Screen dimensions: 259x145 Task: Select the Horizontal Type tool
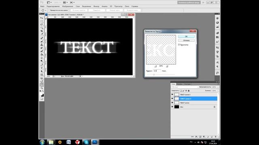pos(42,68)
